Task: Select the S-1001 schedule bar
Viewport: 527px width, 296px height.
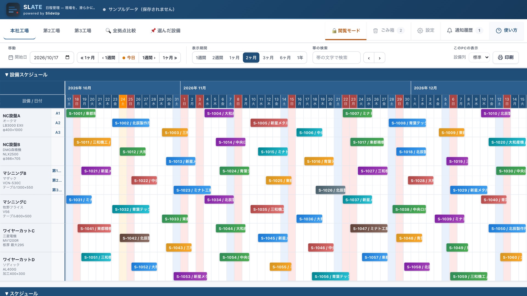Action: point(81,113)
